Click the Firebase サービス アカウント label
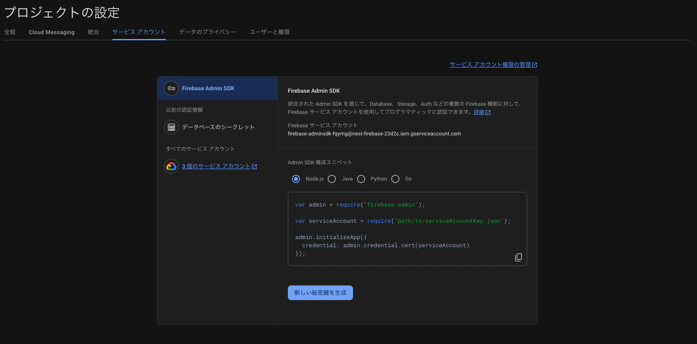 point(323,125)
